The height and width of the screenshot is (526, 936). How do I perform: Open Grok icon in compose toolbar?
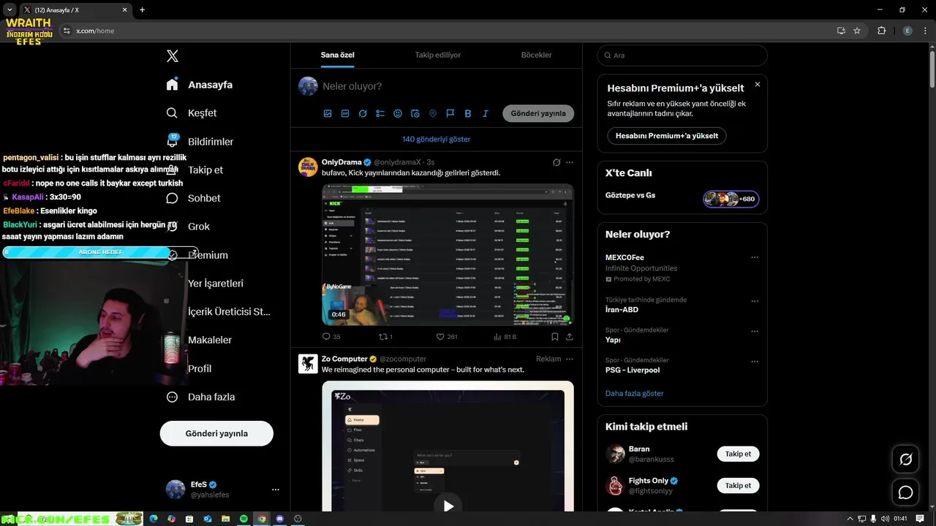363,113
